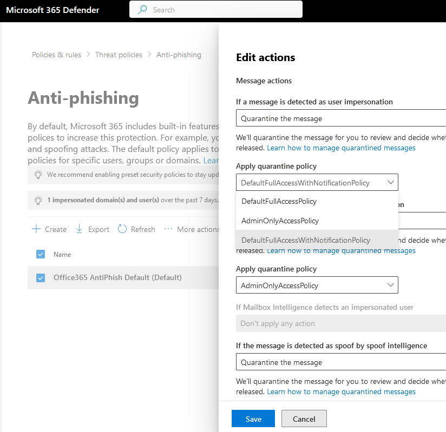The width and height of the screenshot is (446, 432).
Task: Open the user impersonation action dropdown
Action: coord(341,118)
